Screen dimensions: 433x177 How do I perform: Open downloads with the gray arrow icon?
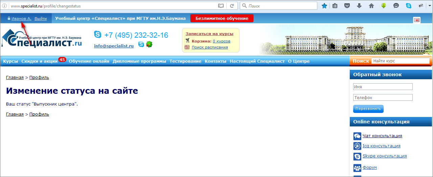[x=359, y=6]
